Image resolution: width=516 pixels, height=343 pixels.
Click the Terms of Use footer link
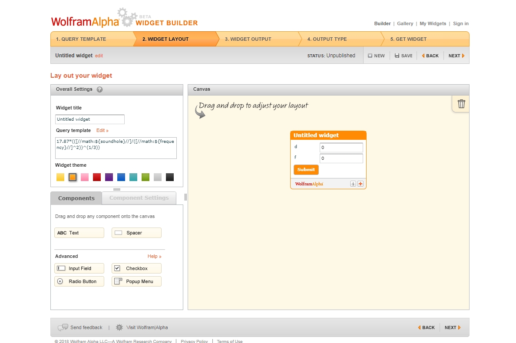pyautogui.click(x=230, y=341)
